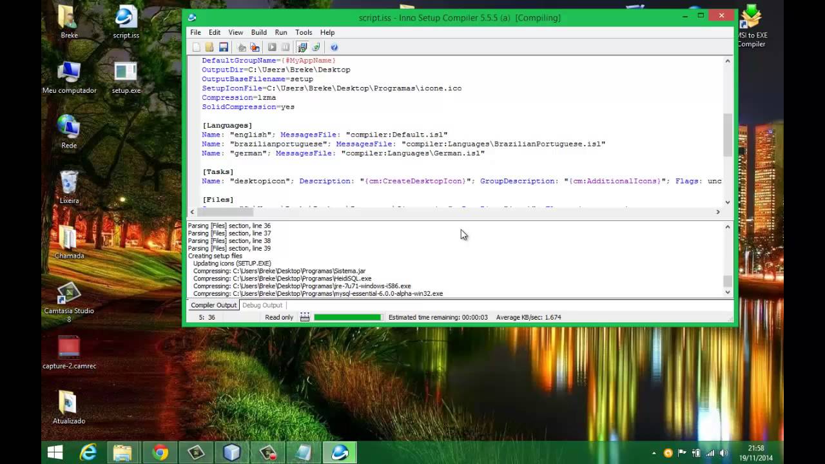Select the capture-2.camrec desktop file
This screenshot has height=464, width=825.
pyautogui.click(x=69, y=353)
